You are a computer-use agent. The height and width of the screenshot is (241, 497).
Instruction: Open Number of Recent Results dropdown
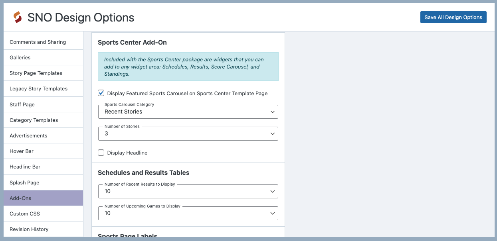click(x=188, y=191)
